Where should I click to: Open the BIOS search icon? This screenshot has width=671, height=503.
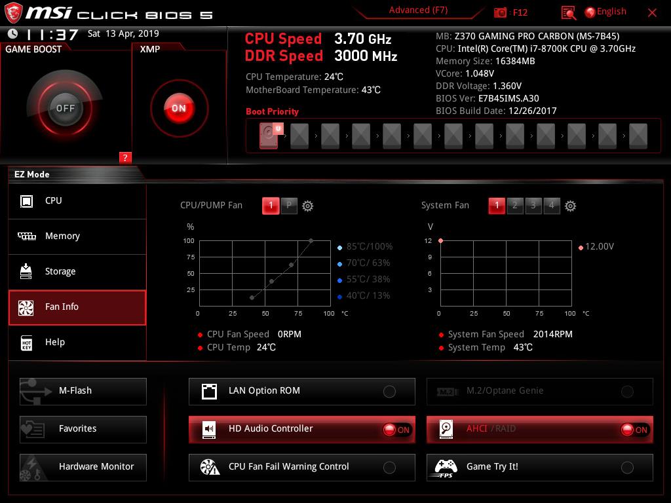point(568,13)
